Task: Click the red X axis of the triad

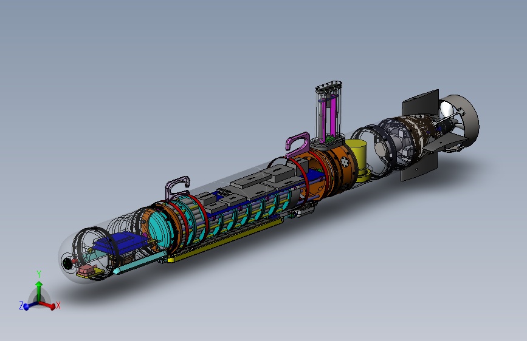Action: point(48,305)
